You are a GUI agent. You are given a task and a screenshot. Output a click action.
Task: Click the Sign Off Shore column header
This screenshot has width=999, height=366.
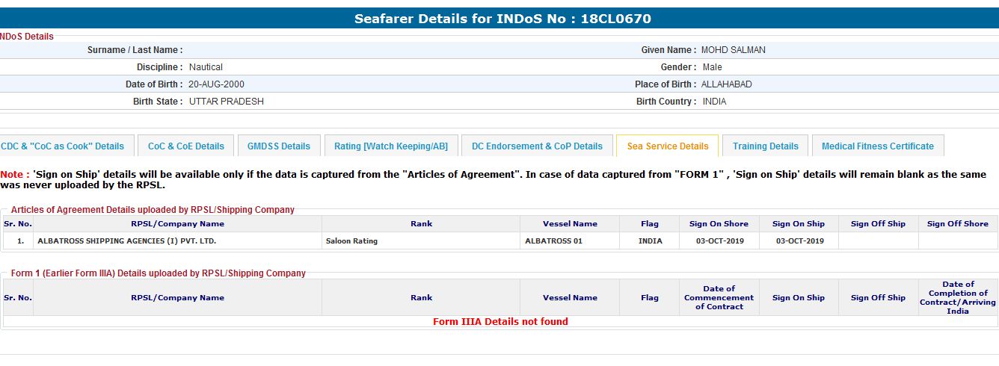coord(958,224)
